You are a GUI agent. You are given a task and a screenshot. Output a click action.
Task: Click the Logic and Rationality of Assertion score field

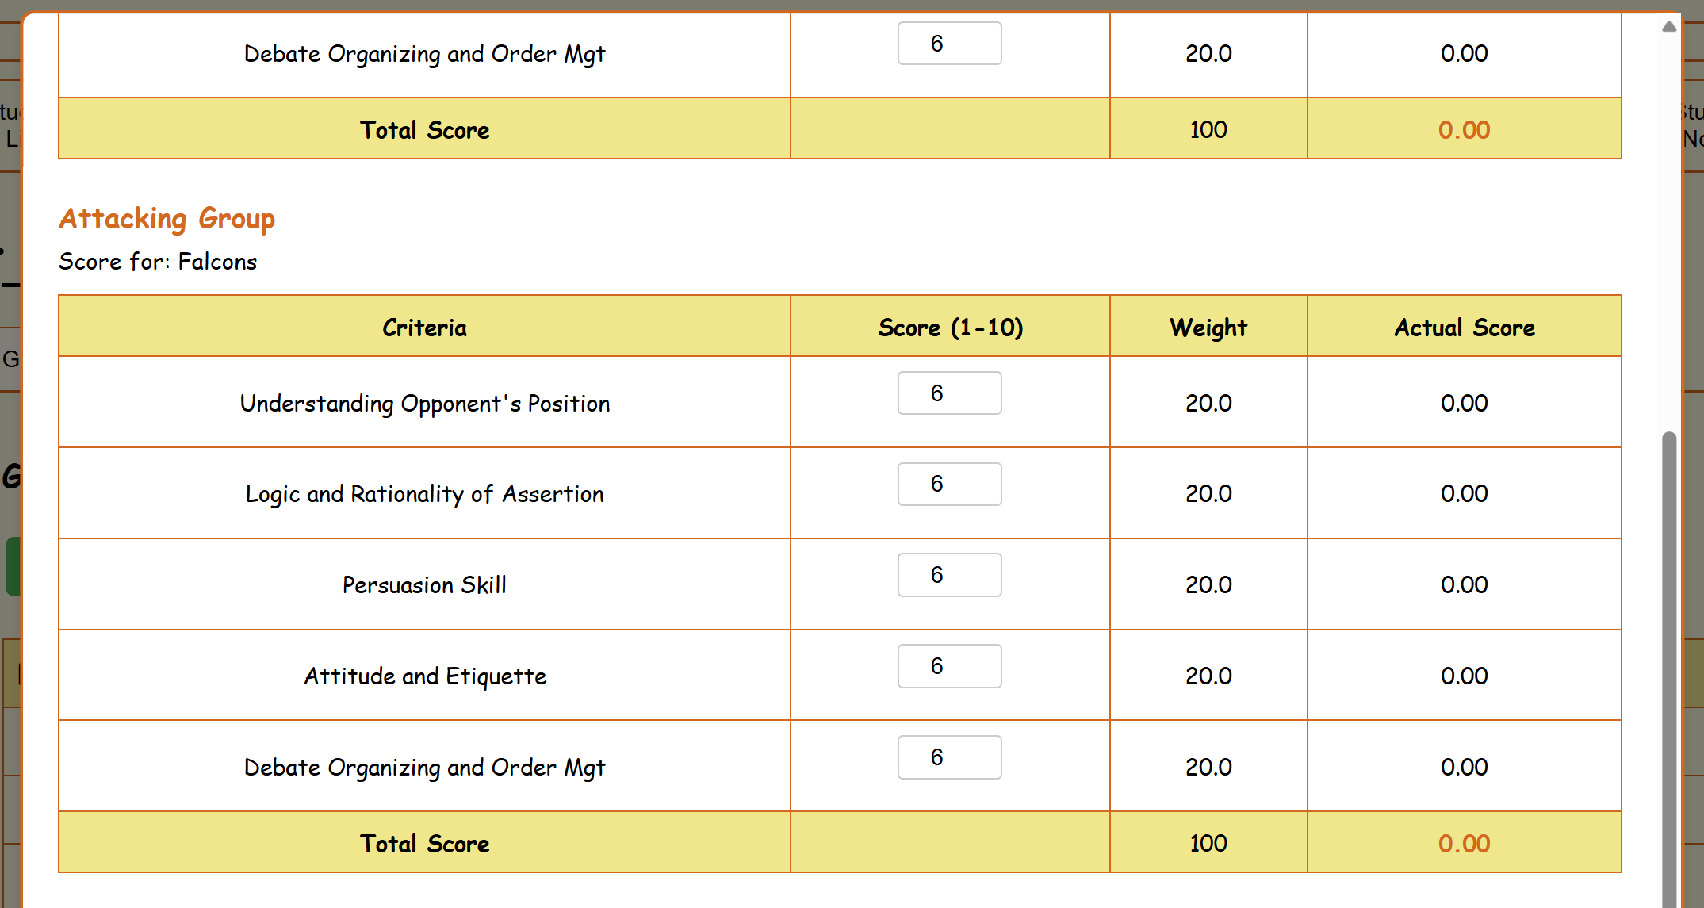coord(949,485)
